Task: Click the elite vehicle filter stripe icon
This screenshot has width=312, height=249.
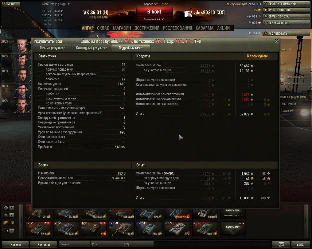Action: coord(6,223)
